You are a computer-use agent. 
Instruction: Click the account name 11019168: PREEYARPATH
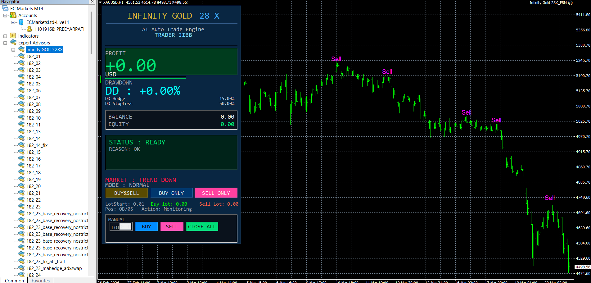[61, 29]
